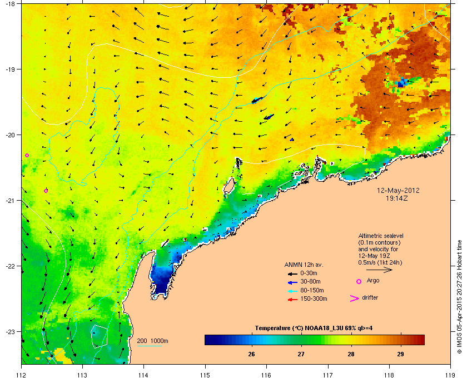
Task: Click the 'ANMN 12h av.' legend heading
Action: 304,265
